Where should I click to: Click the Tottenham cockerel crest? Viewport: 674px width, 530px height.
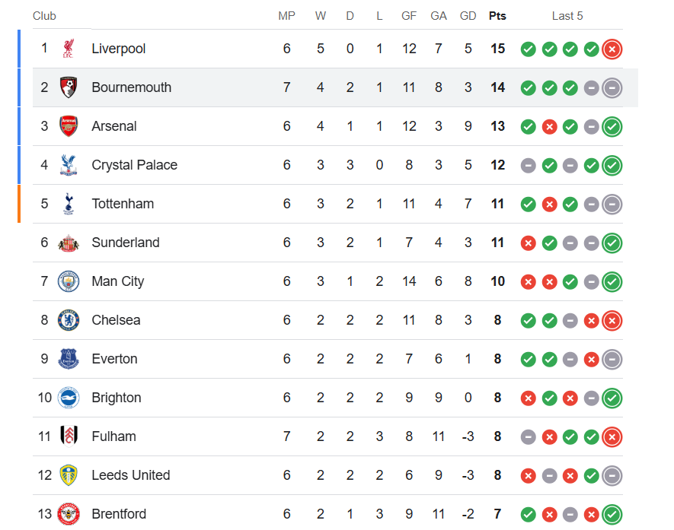69,204
